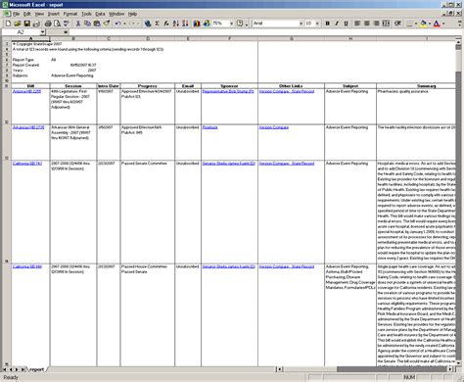Open the Zoom 75% dropdown
This screenshot has height=382, width=464.
coord(231,24)
